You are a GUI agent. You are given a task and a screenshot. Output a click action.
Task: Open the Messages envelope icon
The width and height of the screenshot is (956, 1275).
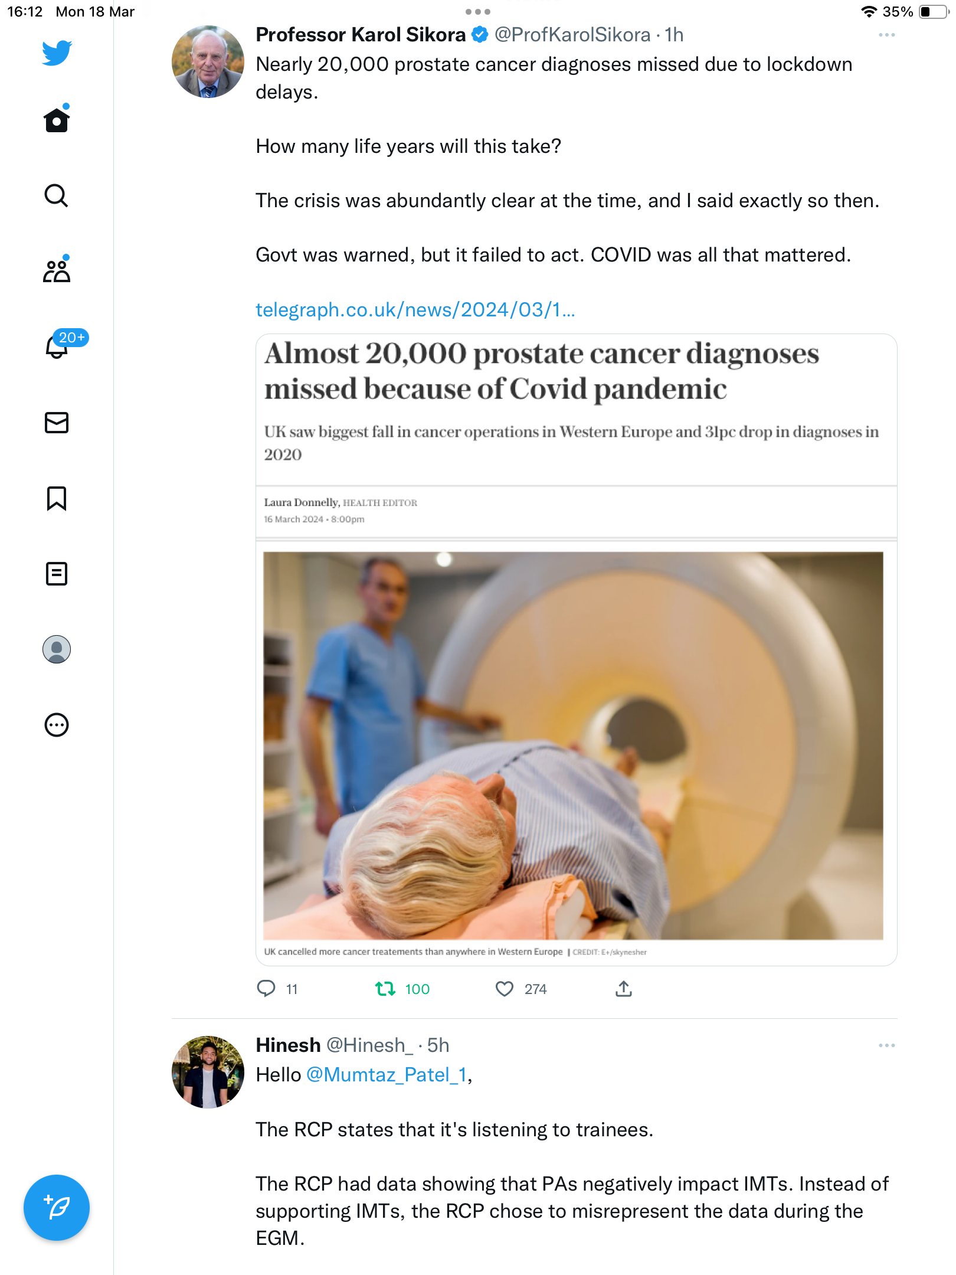coord(57,423)
